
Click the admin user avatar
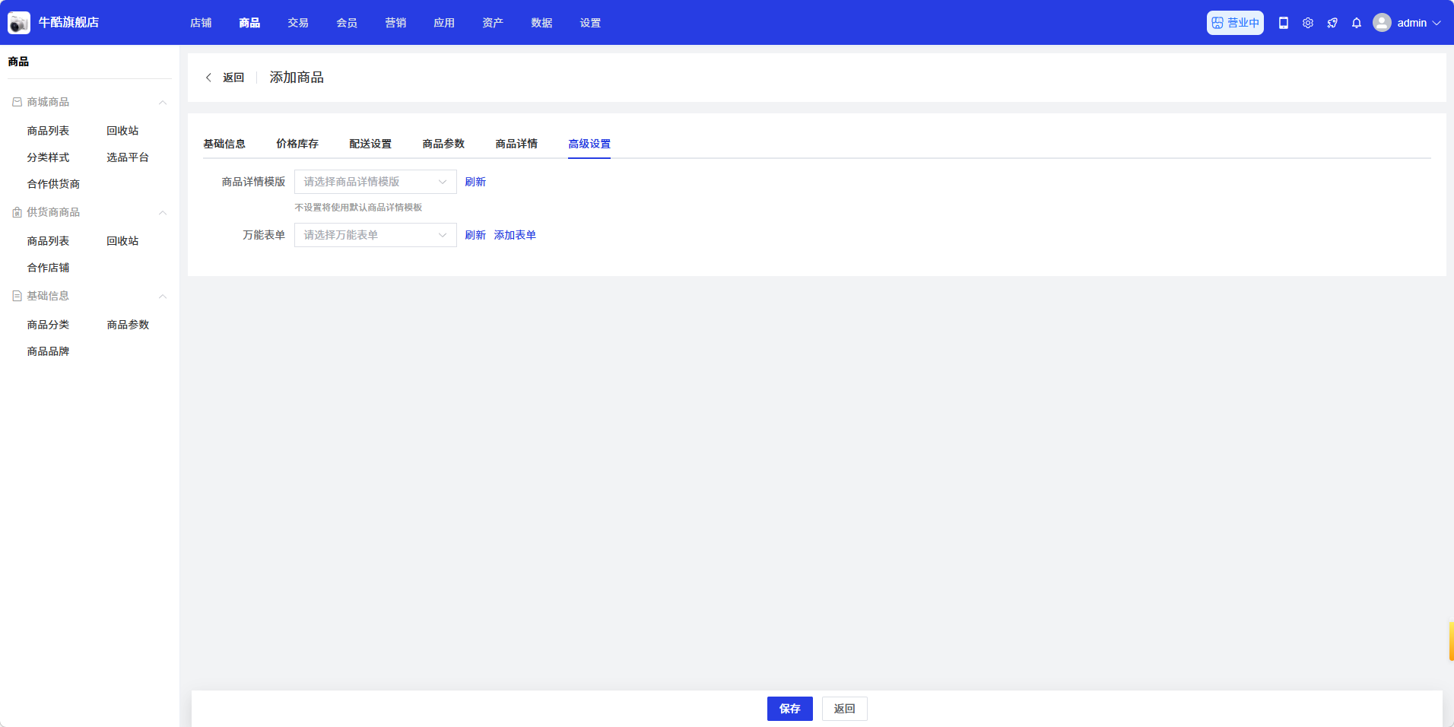(1382, 23)
